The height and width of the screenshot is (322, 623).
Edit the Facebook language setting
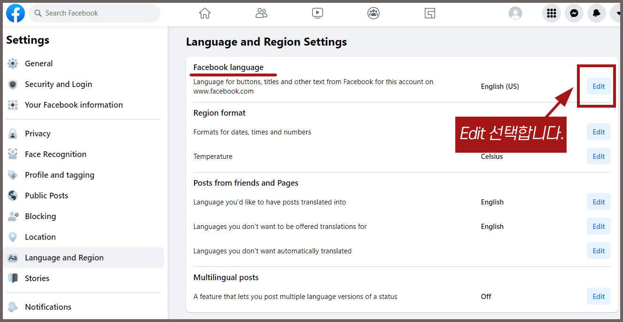599,86
